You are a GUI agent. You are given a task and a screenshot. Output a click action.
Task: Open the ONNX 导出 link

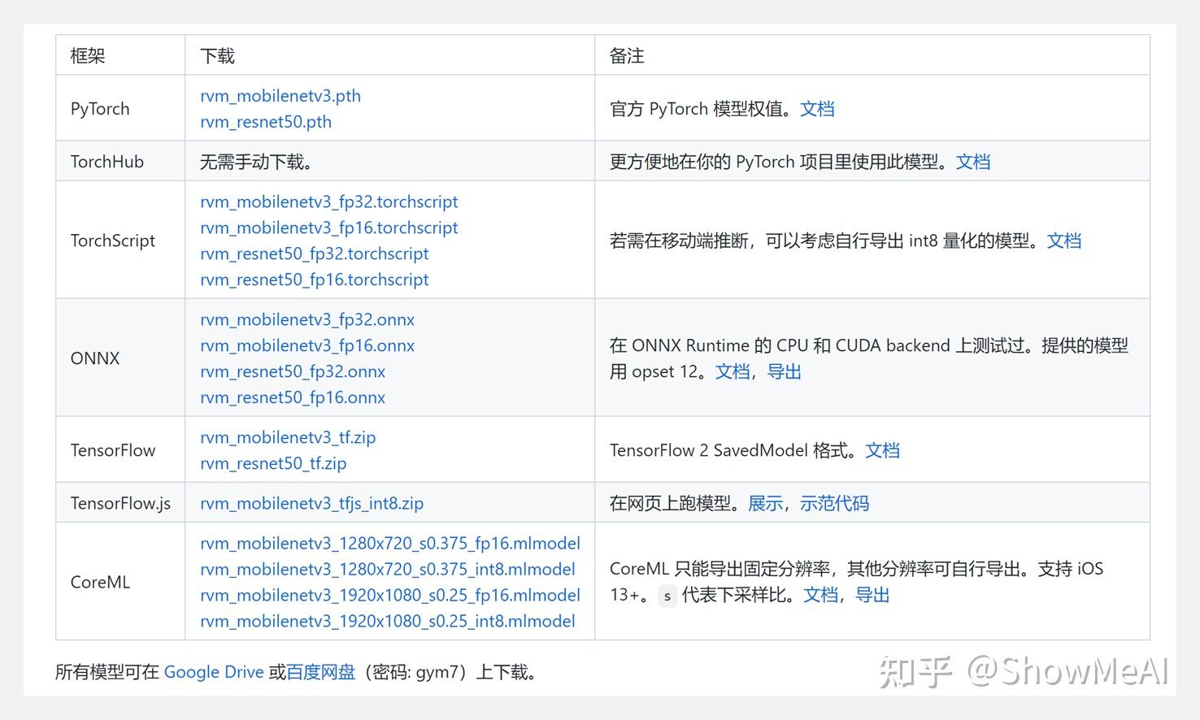(784, 371)
